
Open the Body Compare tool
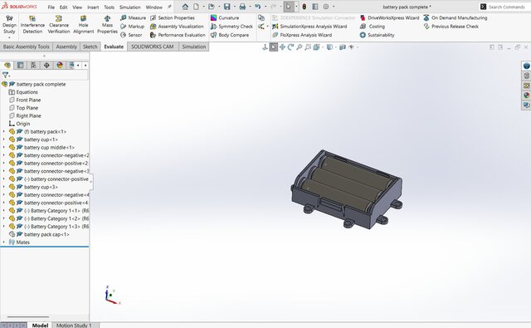pyautogui.click(x=230, y=35)
